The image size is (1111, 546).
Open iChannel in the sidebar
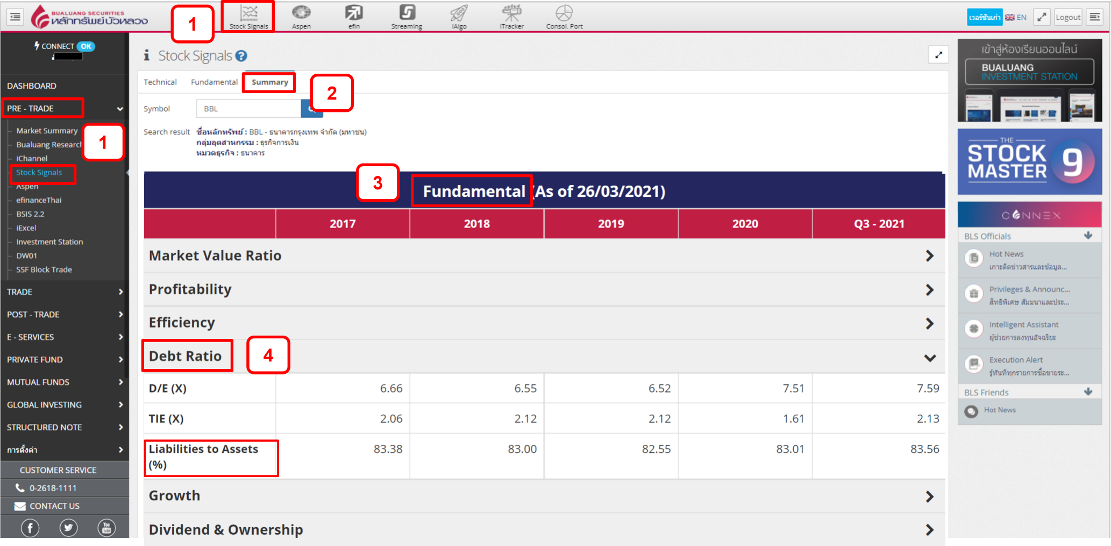point(32,159)
